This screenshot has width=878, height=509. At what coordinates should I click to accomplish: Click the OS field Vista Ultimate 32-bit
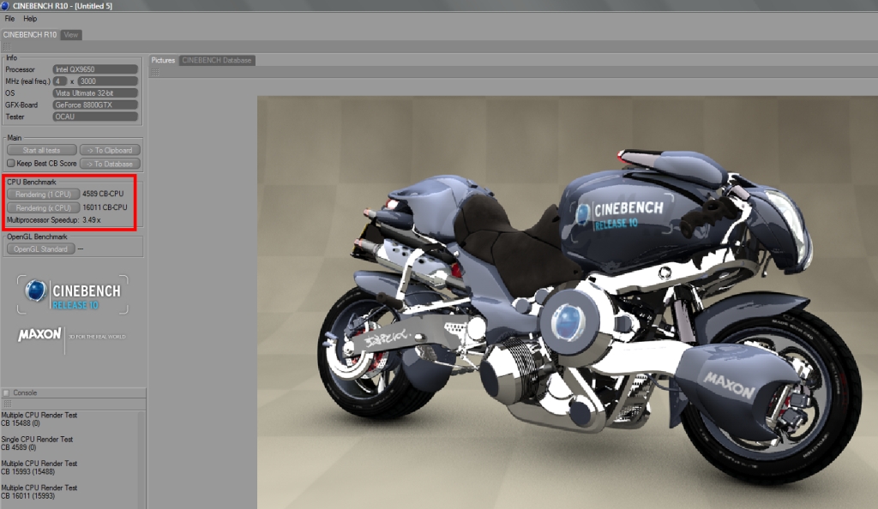[x=95, y=93]
